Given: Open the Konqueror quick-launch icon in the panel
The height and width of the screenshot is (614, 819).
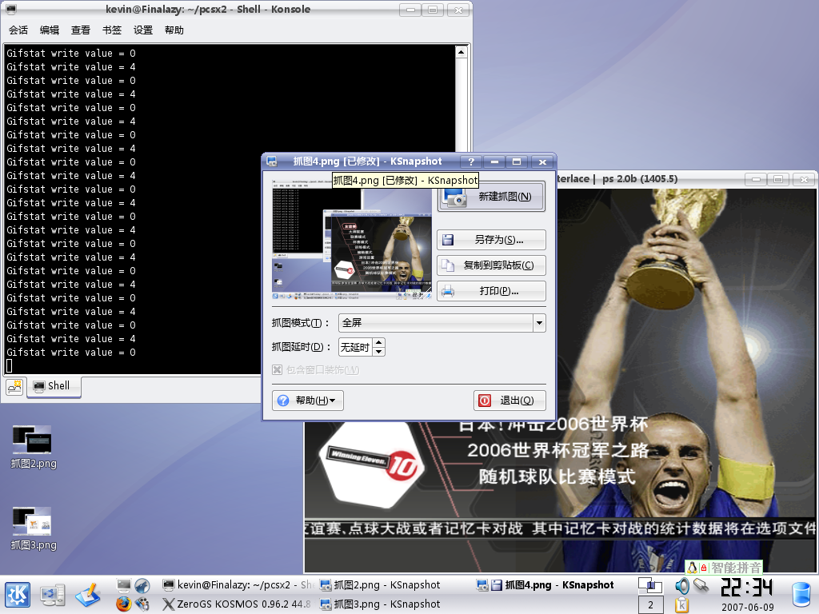Looking at the screenshot, I should pos(142,586).
